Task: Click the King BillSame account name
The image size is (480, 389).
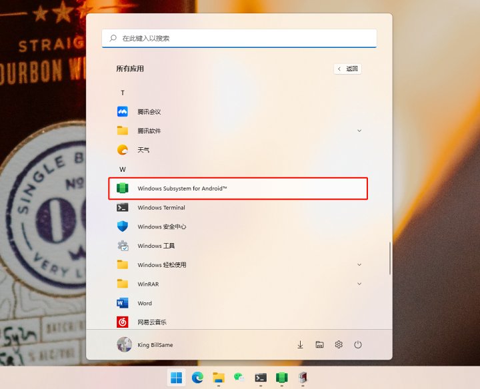Action: pyautogui.click(x=155, y=345)
